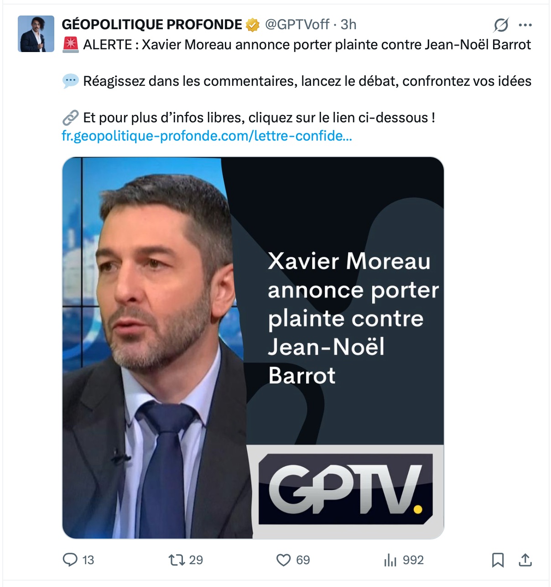
Task: Click the reply speech-bubble icon
Action: pos(70,560)
